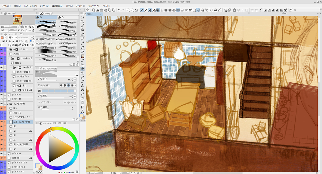Select the Text tool in the toolbar
The height and width of the screenshot is (174, 322).
[83, 111]
